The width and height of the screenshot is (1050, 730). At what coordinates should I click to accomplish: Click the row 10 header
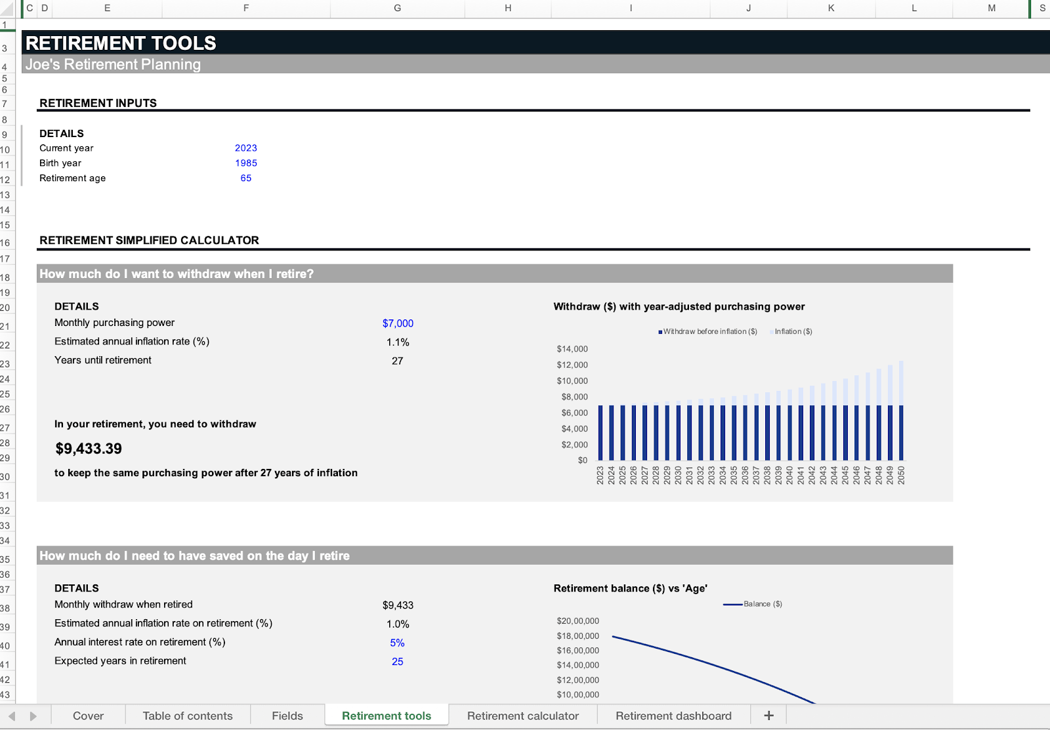click(5, 150)
